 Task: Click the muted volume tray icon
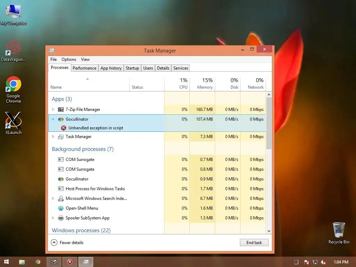(323, 262)
